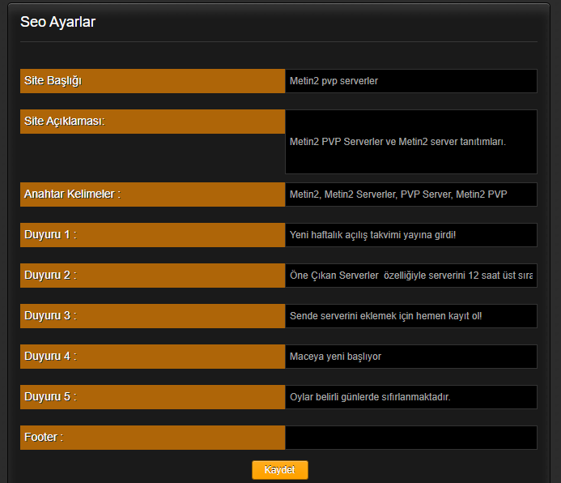This screenshot has width=561, height=483.
Task: Click the Kaydet save button
Action: pyautogui.click(x=280, y=470)
